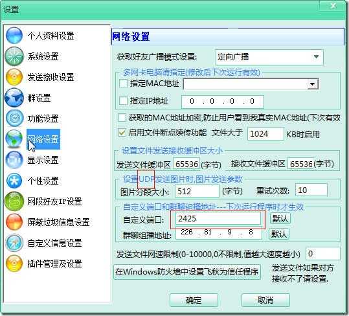Click 默认 button beside 群聊组播地址
349x316 pixels.
click(279, 234)
